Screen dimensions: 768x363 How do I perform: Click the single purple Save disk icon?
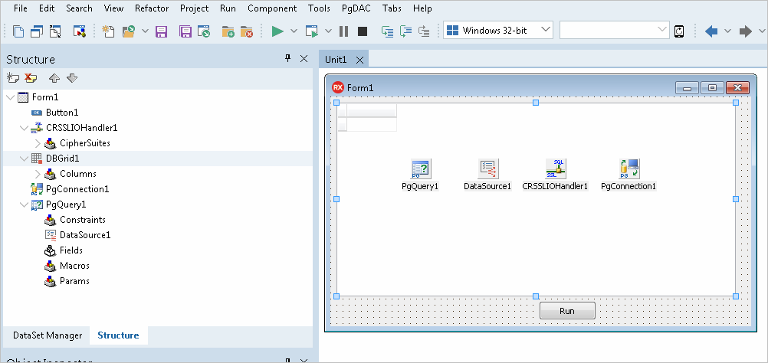161,32
